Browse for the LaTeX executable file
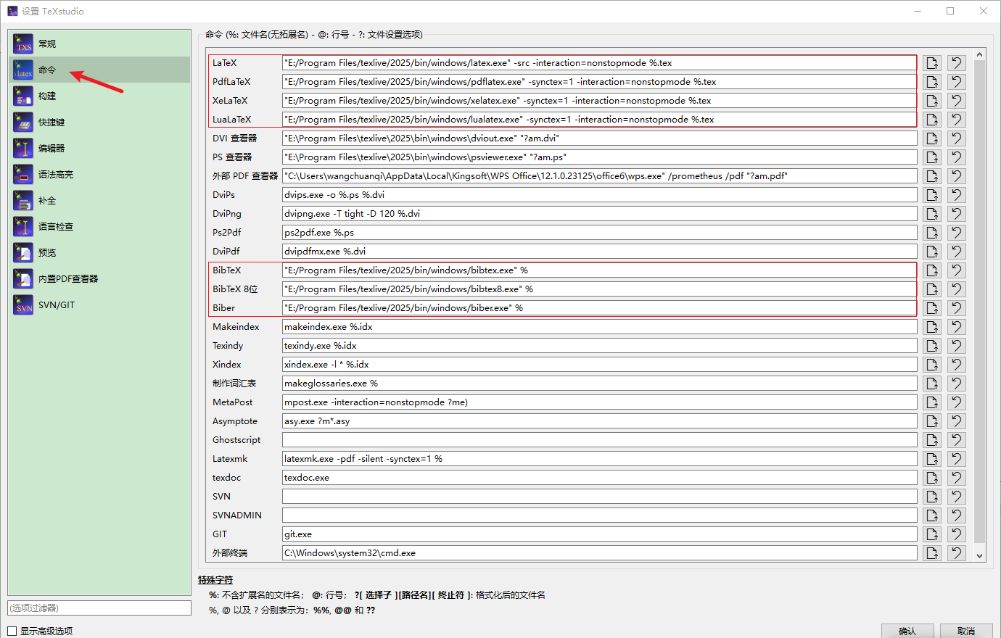Image resolution: width=1001 pixels, height=638 pixels. tap(932, 63)
